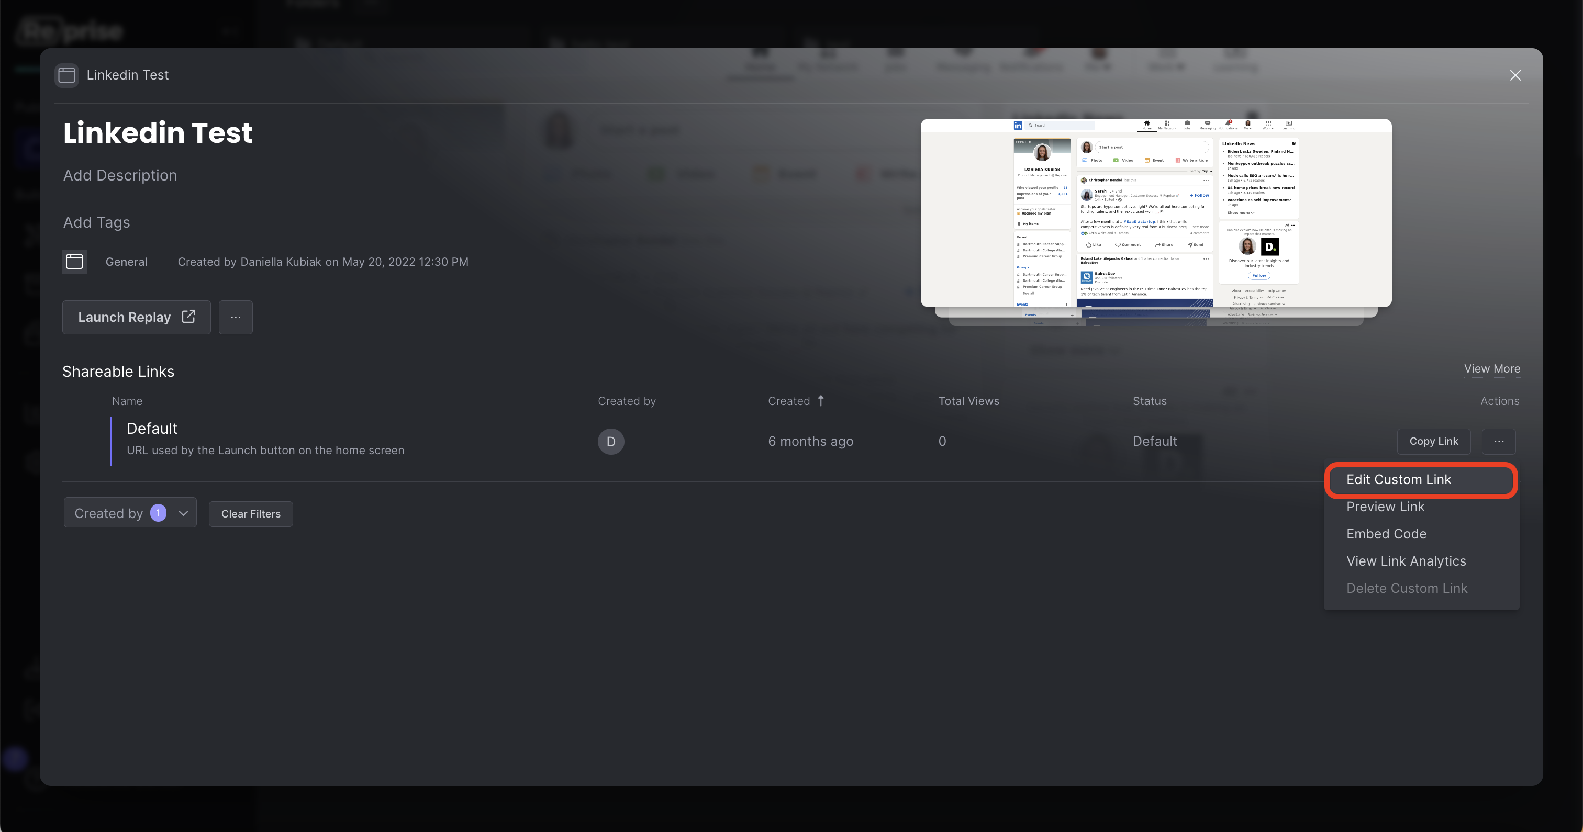Image resolution: width=1583 pixels, height=832 pixels.
Task: Click the Default status cell
Action: tap(1155, 441)
